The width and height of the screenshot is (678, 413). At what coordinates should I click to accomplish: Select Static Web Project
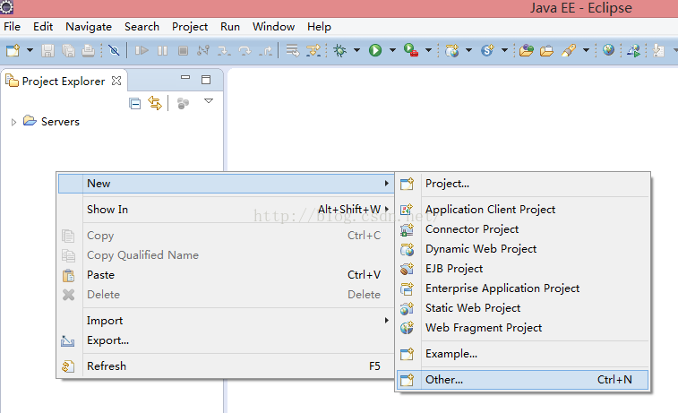click(x=523, y=308)
